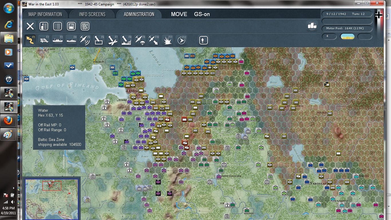Open Windows Explorer folder from taskbar
391x220 pixels.
(x=9, y=38)
